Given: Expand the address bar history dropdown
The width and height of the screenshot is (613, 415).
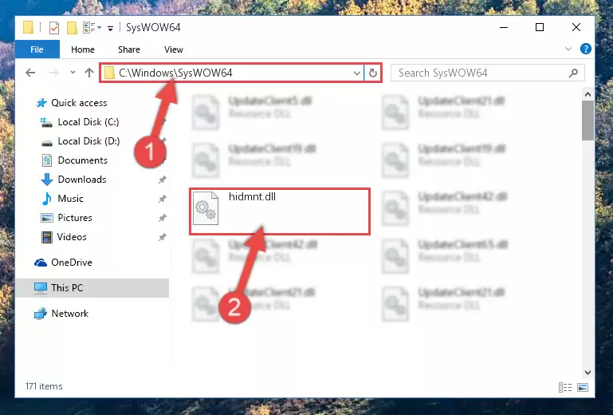Looking at the screenshot, I should (356, 73).
